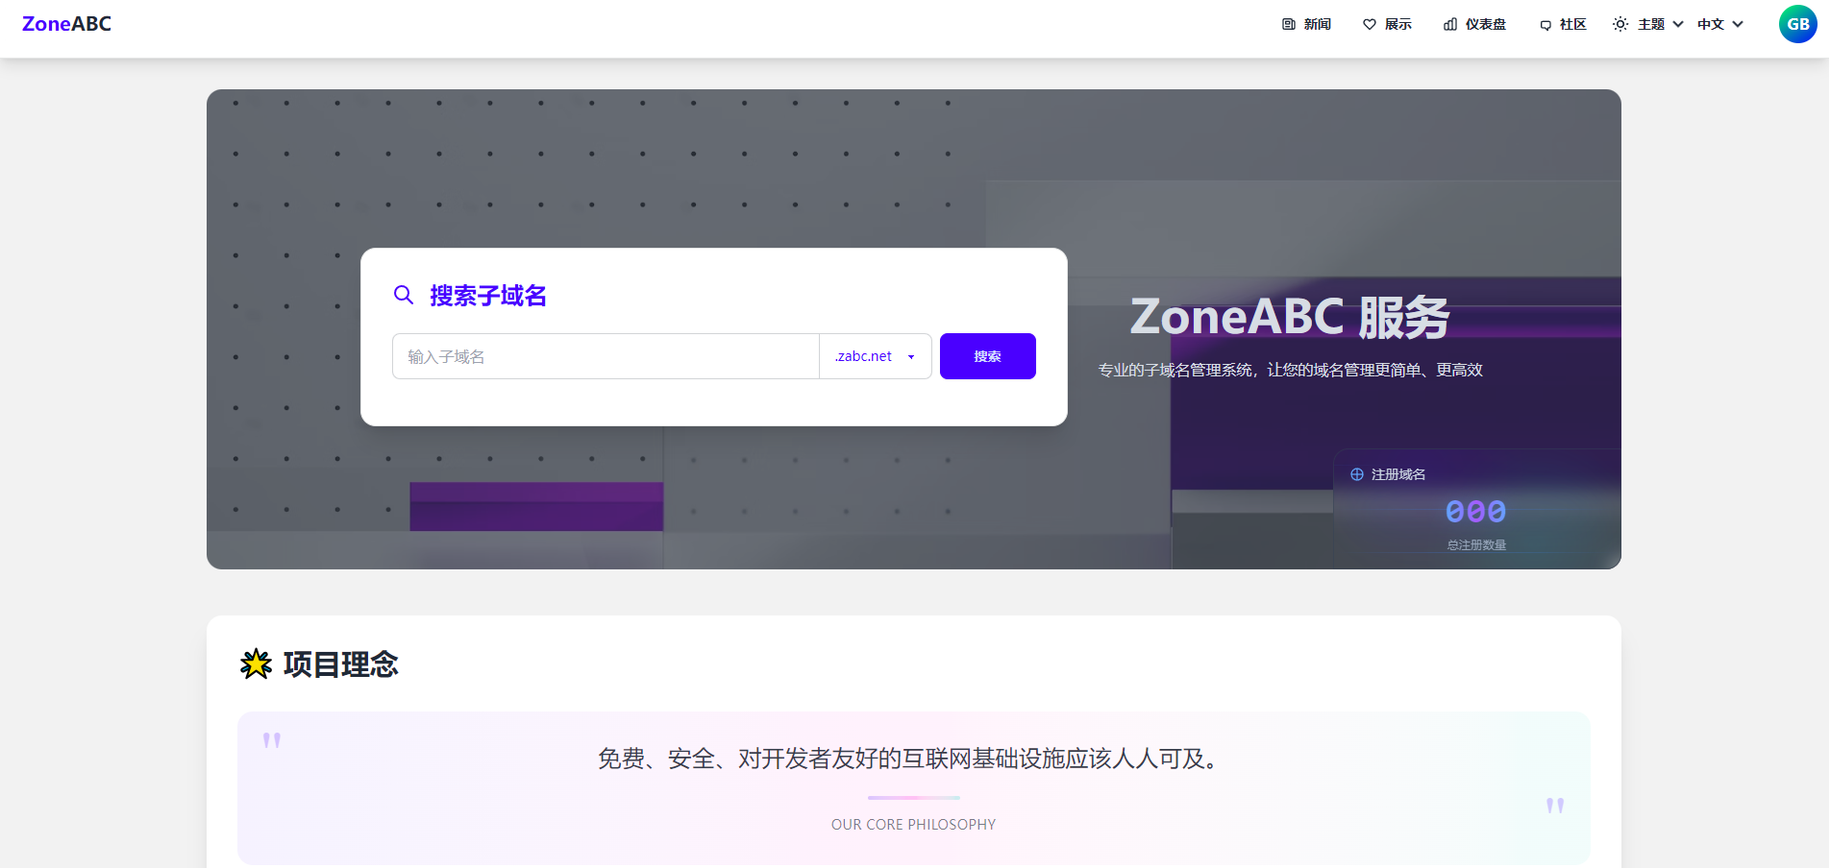Screen dimensions: 1830x868
Task: Expand the .zabc.net domain suffix dropdown
Action: pos(875,356)
